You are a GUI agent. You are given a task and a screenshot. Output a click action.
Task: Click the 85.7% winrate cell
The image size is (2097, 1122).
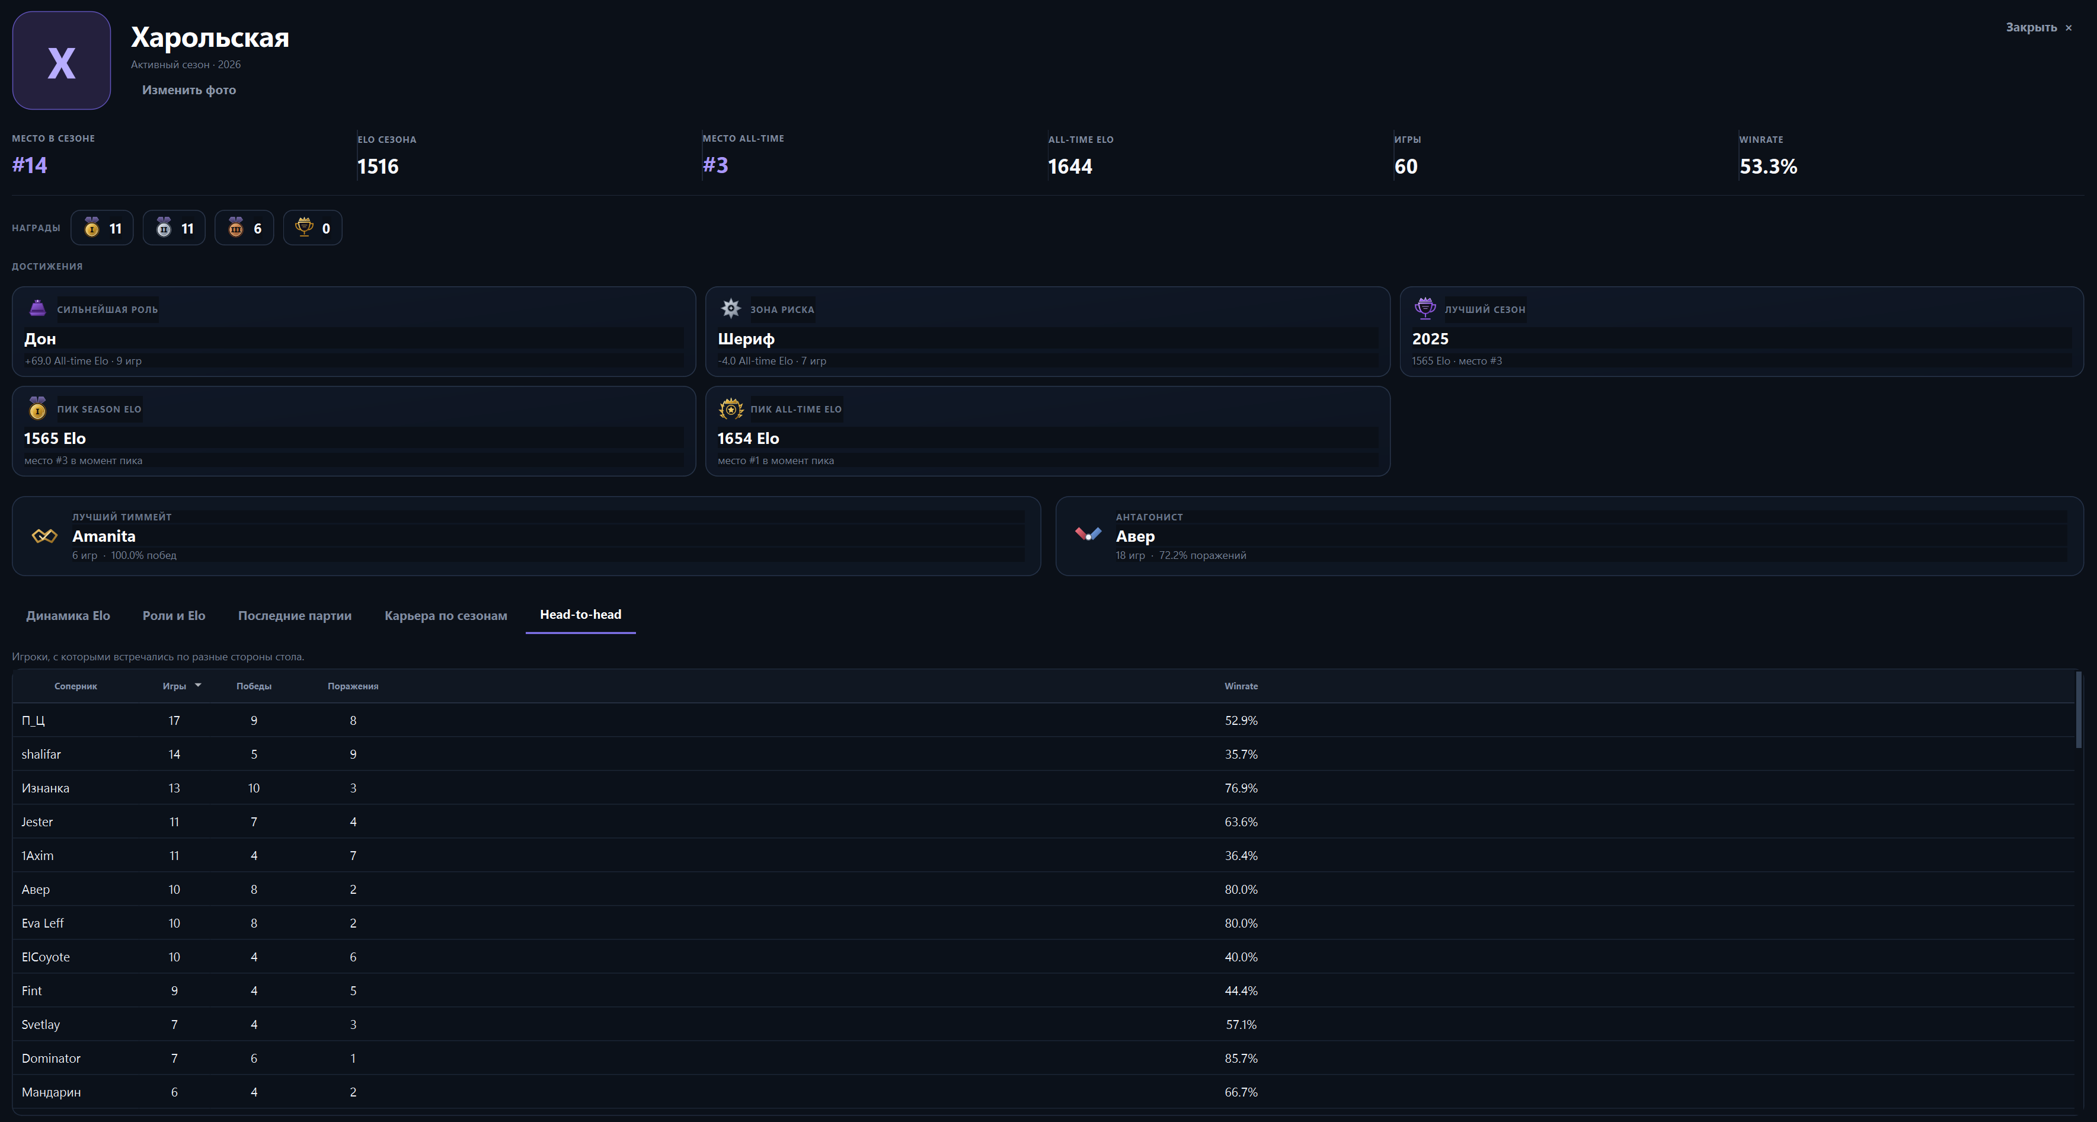coord(1242,1059)
